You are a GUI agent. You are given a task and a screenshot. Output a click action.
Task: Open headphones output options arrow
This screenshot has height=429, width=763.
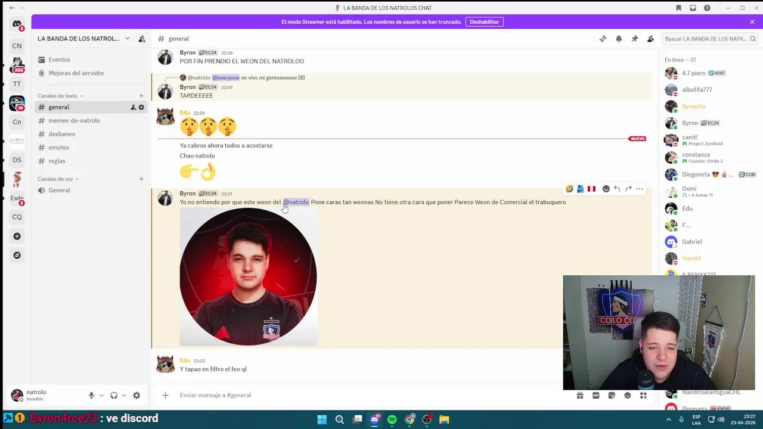pos(124,396)
